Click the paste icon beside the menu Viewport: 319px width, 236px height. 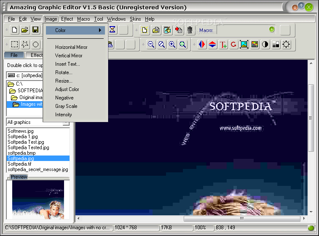(x=111, y=44)
